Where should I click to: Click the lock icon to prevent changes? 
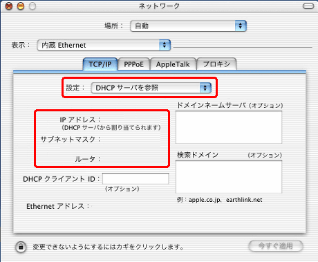coord(21,247)
